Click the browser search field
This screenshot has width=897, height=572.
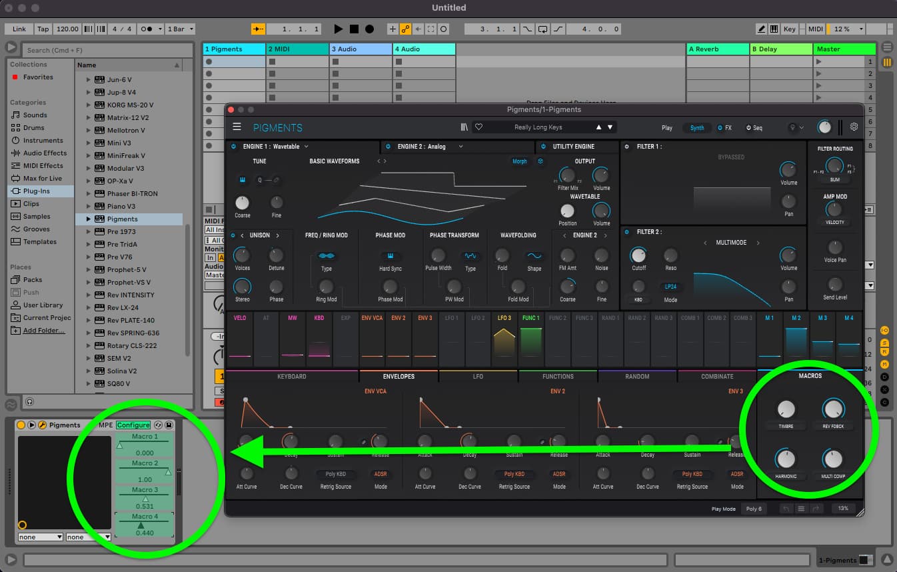click(108, 50)
